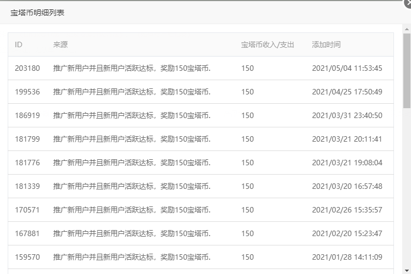Click the 来源 text in row 181339

132,186
